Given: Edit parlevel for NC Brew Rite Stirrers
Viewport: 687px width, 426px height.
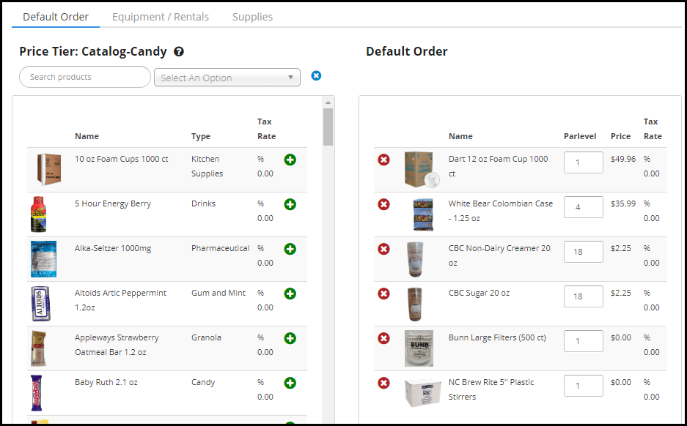Looking at the screenshot, I should 583,386.
